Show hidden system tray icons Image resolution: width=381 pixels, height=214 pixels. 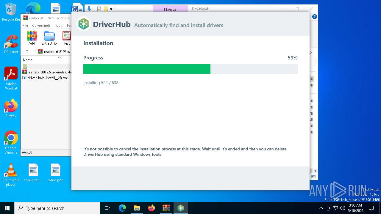(321, 208)
